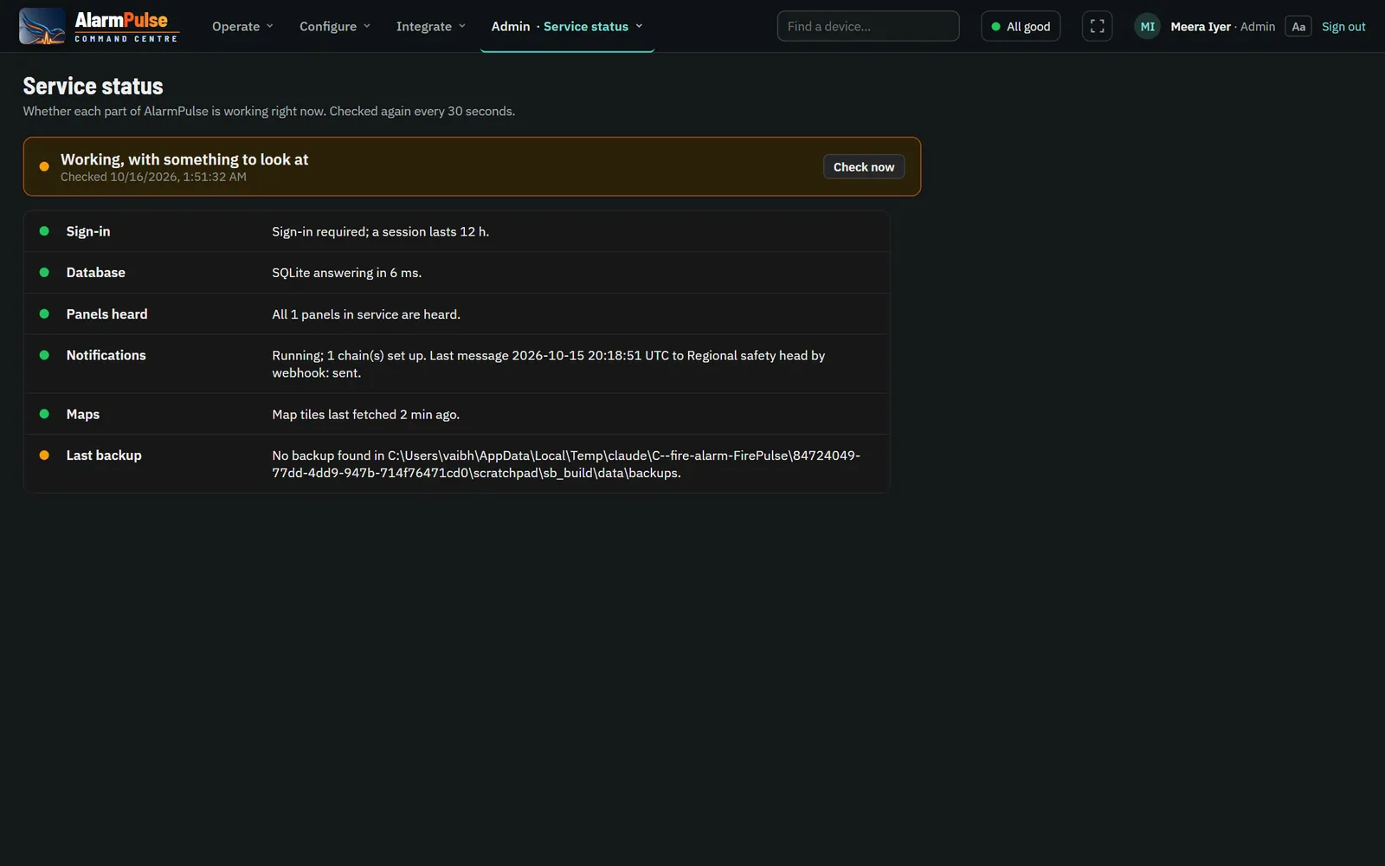Click the Notifications row label
This screenshot has height=866, width=1385.
point(106,355)
